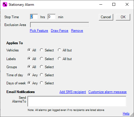This screenshot has height=117, width=134.
Task: Click the Stop Time hours field
Action: point(34,17)
